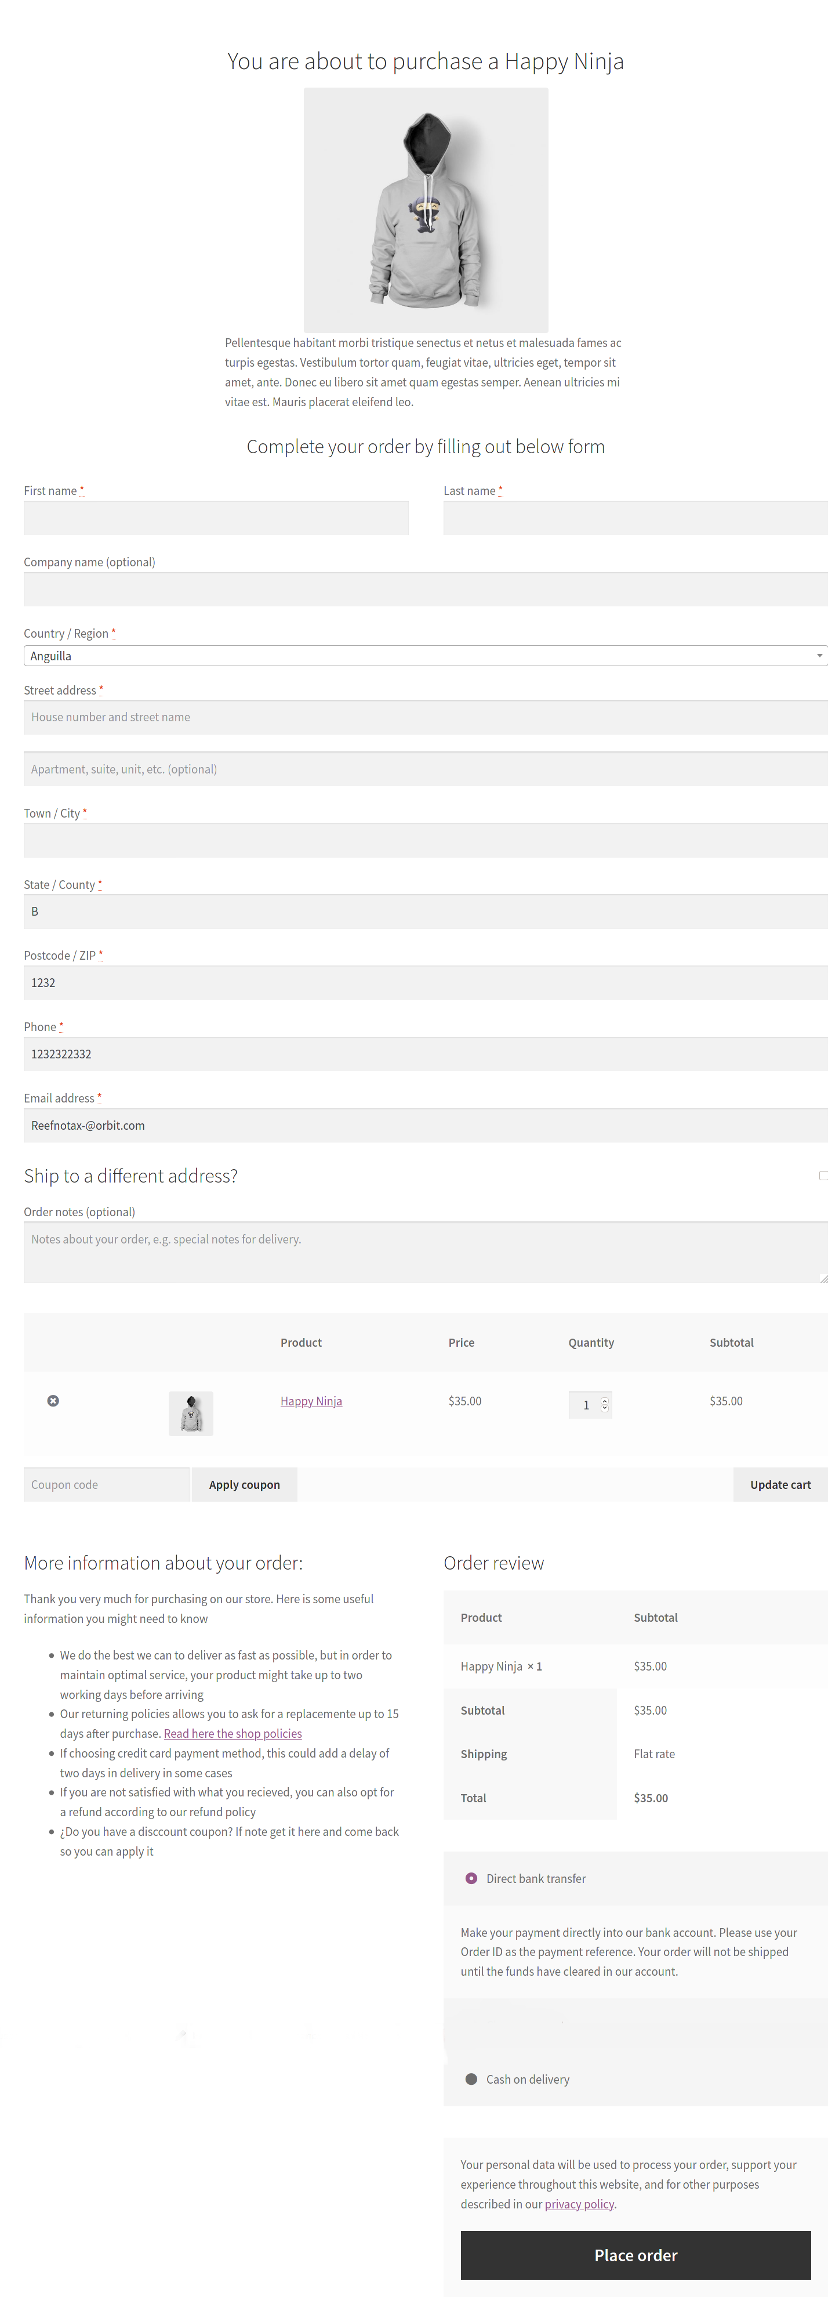Choose Cash on delivery payment
828x2303 pixels.
point(471,2078)
